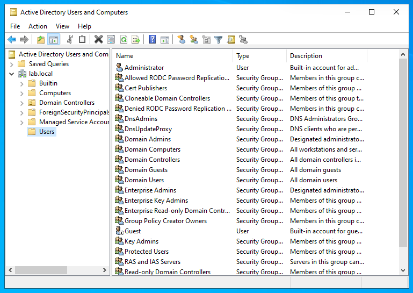This screenshot has width=413, height=293.
Task: Open the Help menu
Action: [84, 26]
